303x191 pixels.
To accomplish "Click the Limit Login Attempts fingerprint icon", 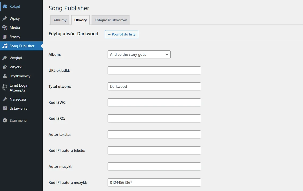I will [x=5, y=87].
